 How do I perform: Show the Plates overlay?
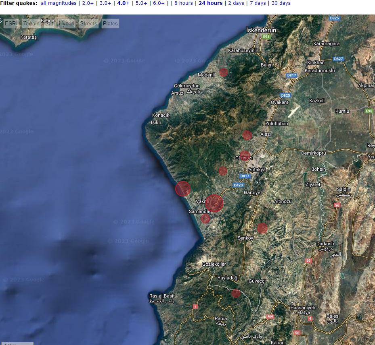click(110, 23)
